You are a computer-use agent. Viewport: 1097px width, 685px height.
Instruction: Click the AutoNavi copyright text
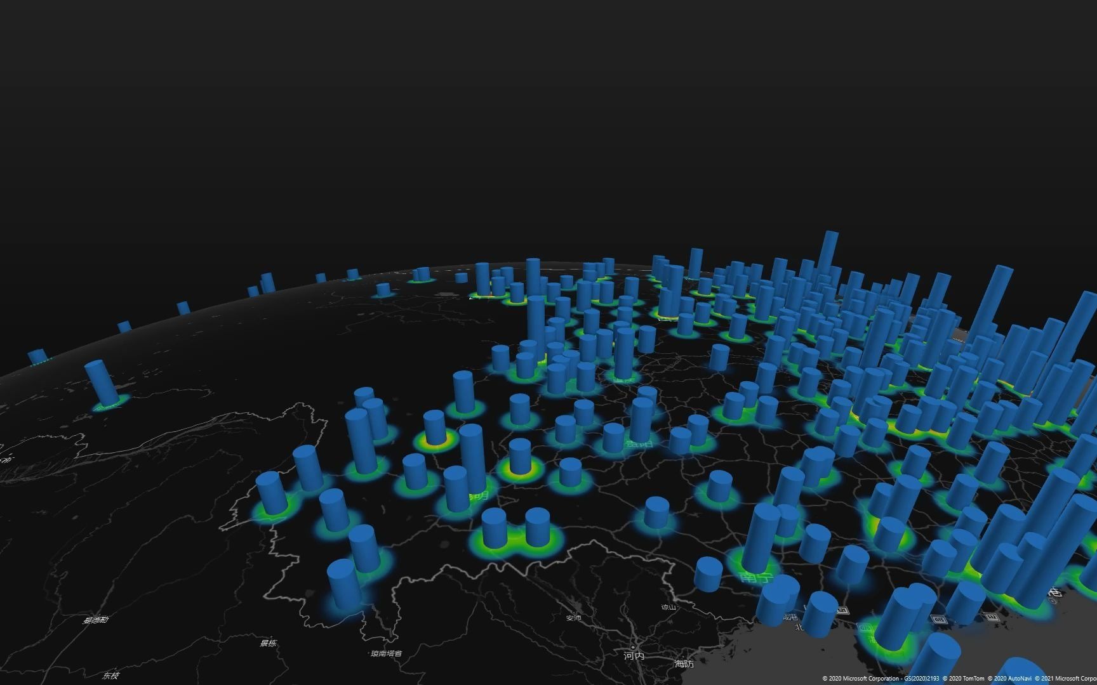(1009, 679)
